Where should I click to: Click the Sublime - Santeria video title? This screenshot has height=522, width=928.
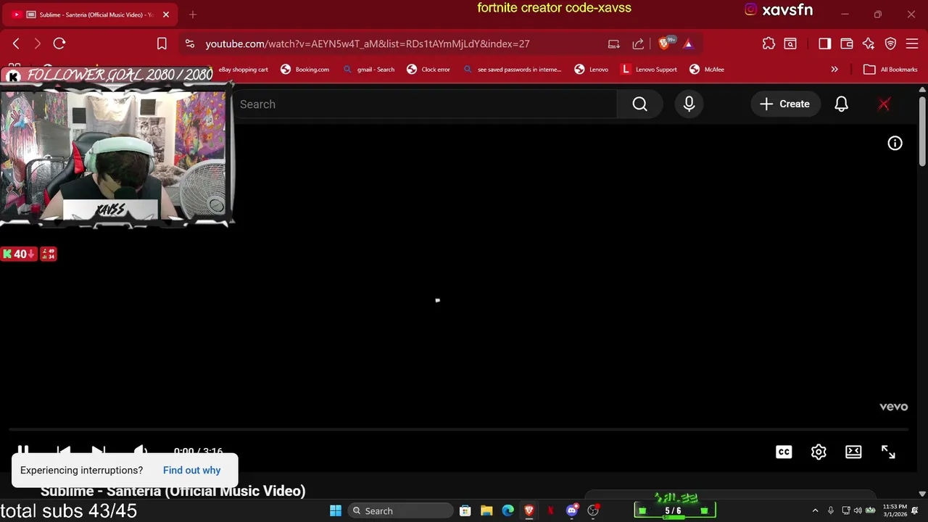coord(173,492)
